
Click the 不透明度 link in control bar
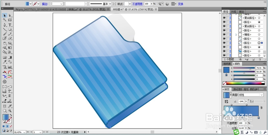click(x=137, y=4)
